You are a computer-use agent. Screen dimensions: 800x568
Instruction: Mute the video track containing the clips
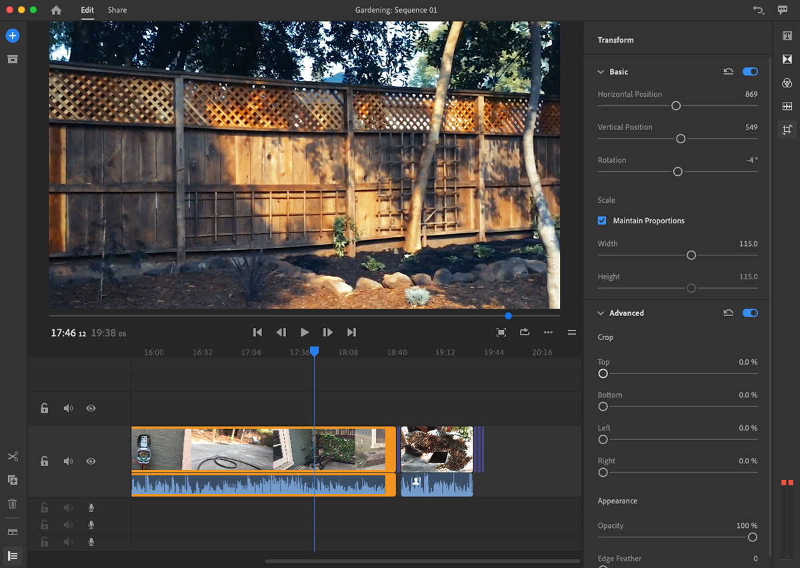[x=68, y=461]
